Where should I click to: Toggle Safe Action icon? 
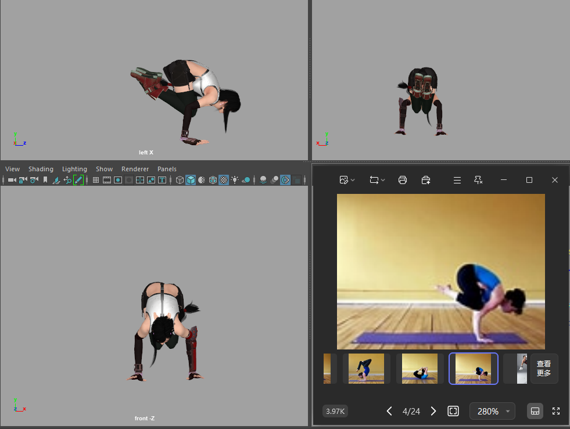click(x=151, y=180)
